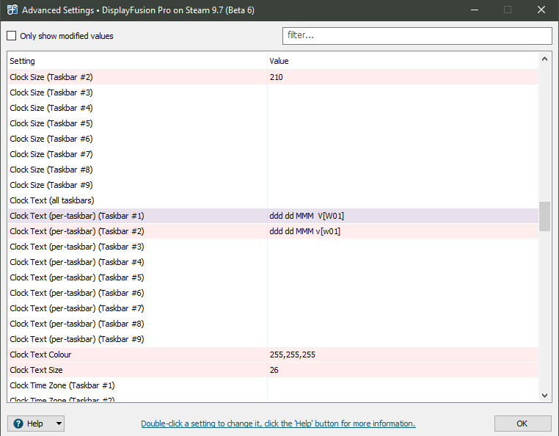Select Clock Text (per-taskbar) (Taskbar #8) row
The image size is (559, 436).
pyautogui.click(x=273, y=324)
